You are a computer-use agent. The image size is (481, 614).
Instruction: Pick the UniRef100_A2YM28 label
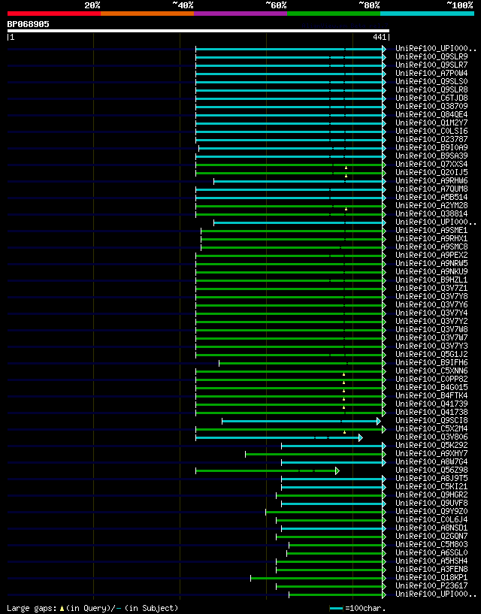pos(431,205)
